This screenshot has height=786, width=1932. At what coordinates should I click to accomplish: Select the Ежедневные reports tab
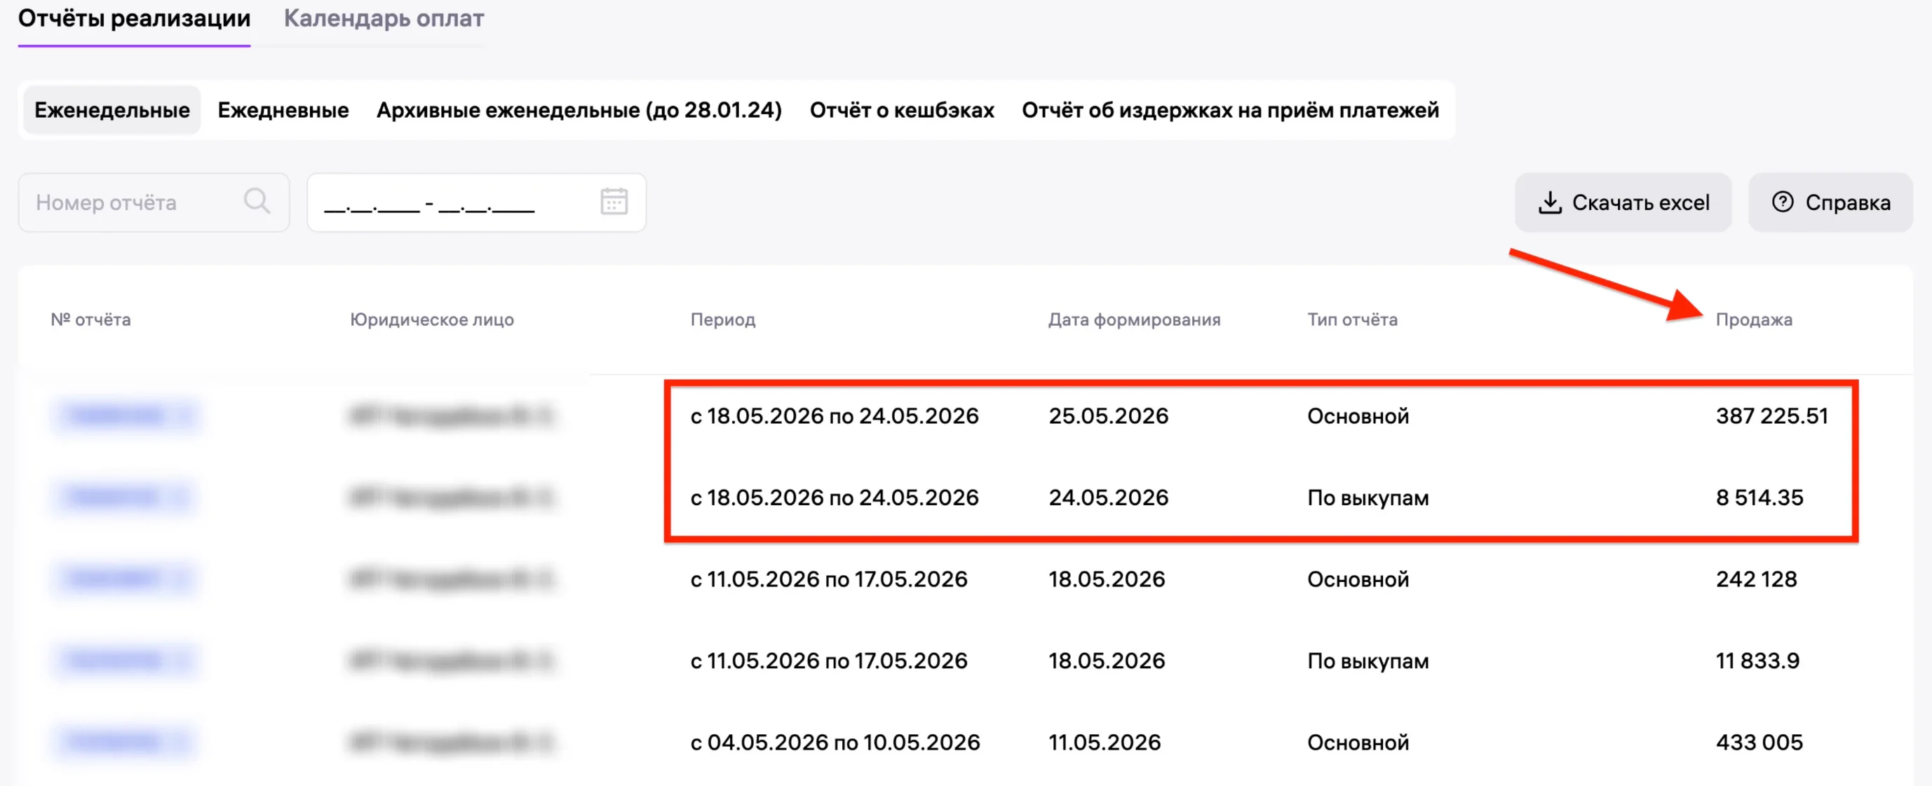pyautogui.click(x=283, y=110)
